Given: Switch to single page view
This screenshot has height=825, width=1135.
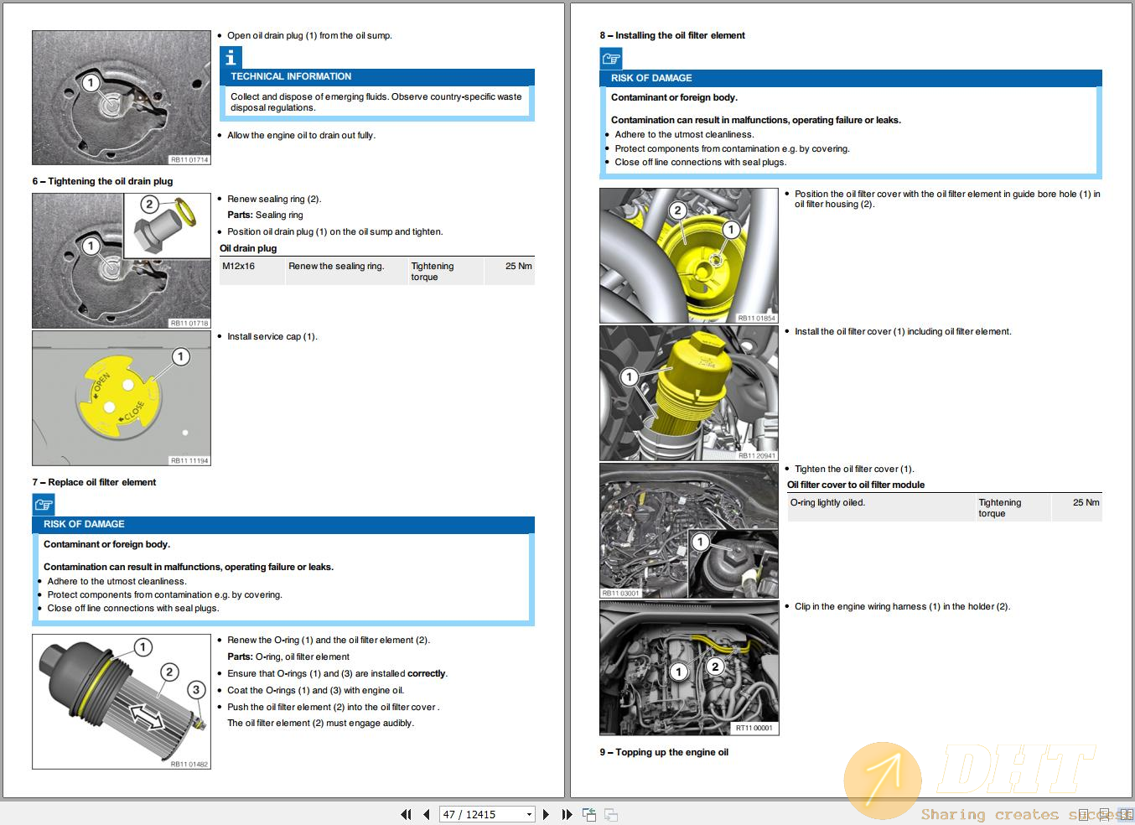Looking at the screenshot, I should (1084, 814).
